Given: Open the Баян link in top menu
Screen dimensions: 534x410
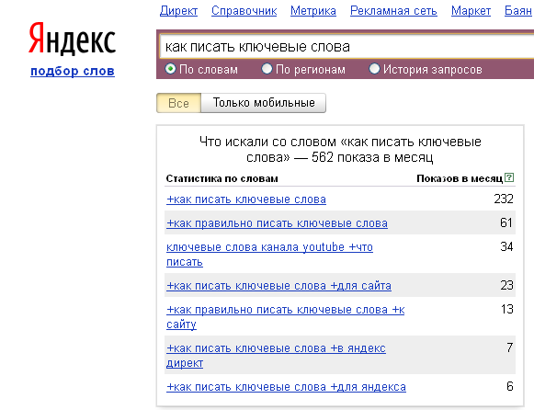Looking at the screenshot, I should click(518, 10).
